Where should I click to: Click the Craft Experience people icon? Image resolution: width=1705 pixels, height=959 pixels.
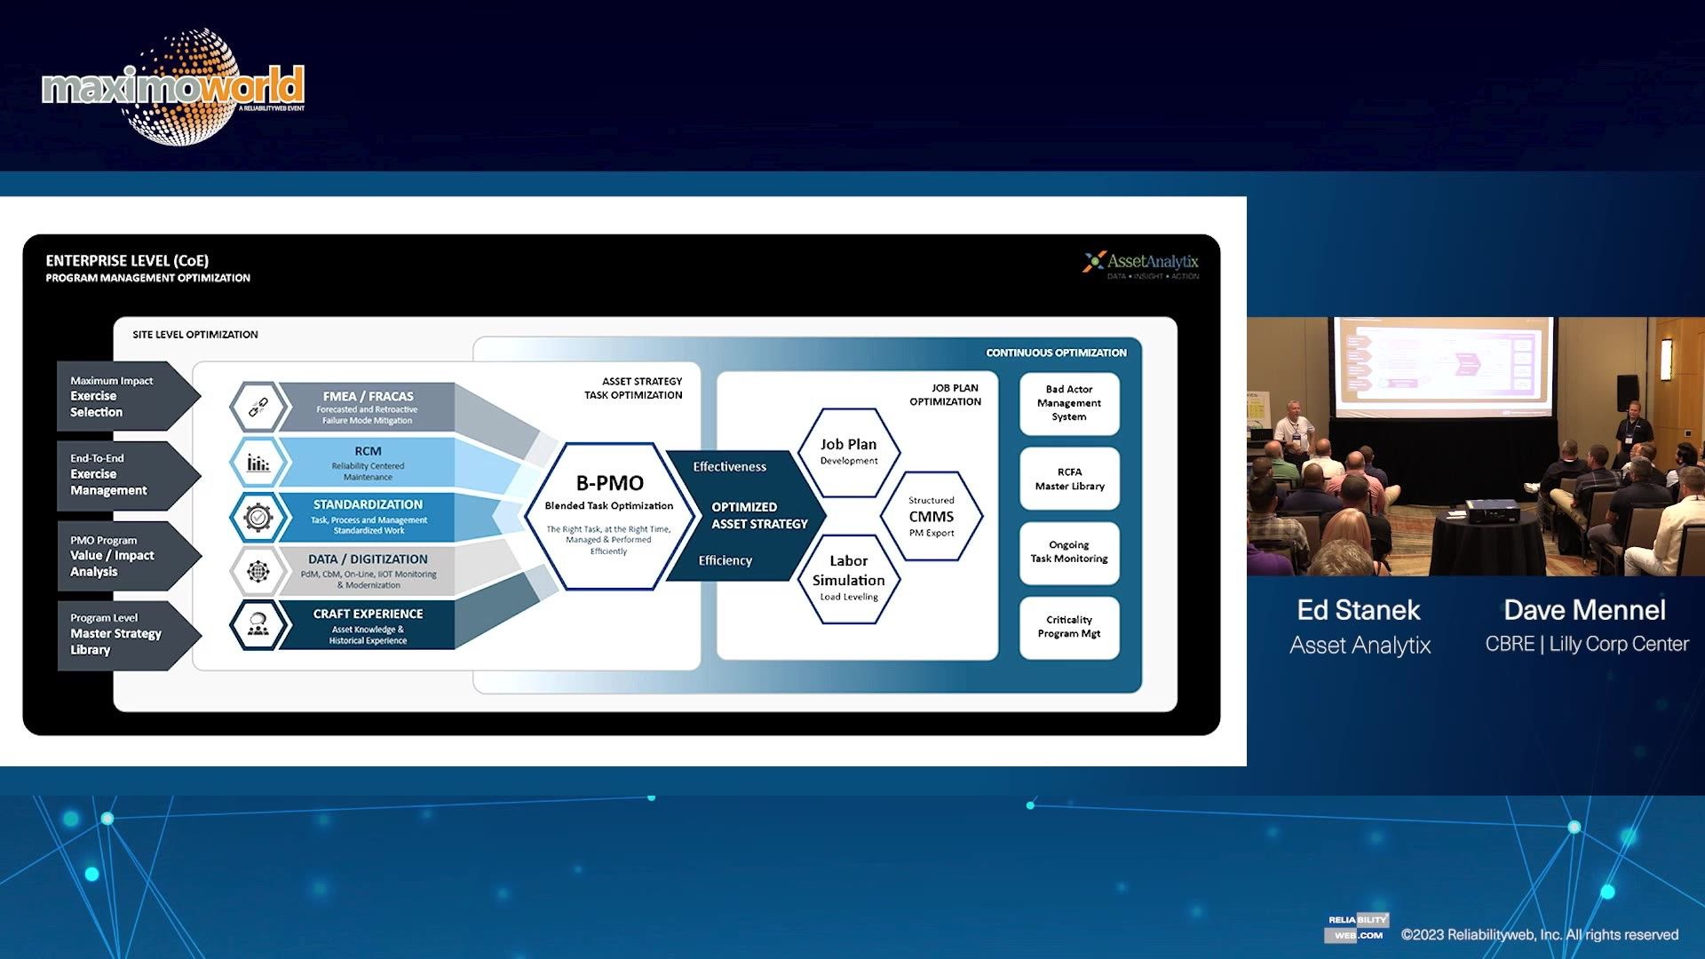[258, 625]
